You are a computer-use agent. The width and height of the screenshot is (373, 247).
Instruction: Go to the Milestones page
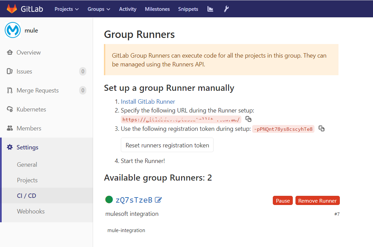coord(157,9)
